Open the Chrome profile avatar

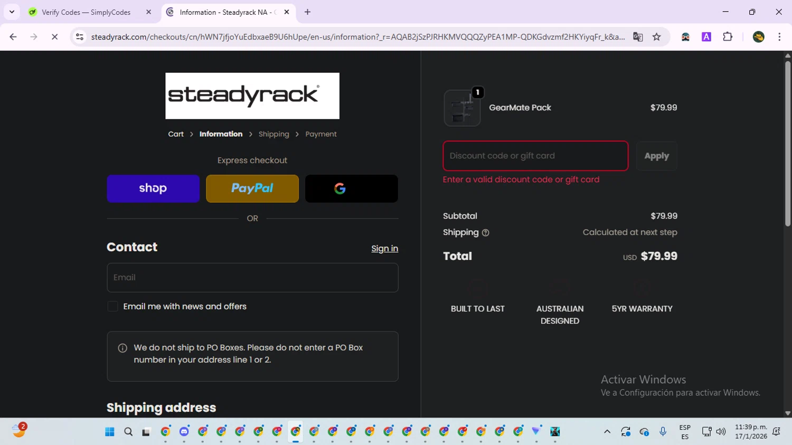pos(759,37)
